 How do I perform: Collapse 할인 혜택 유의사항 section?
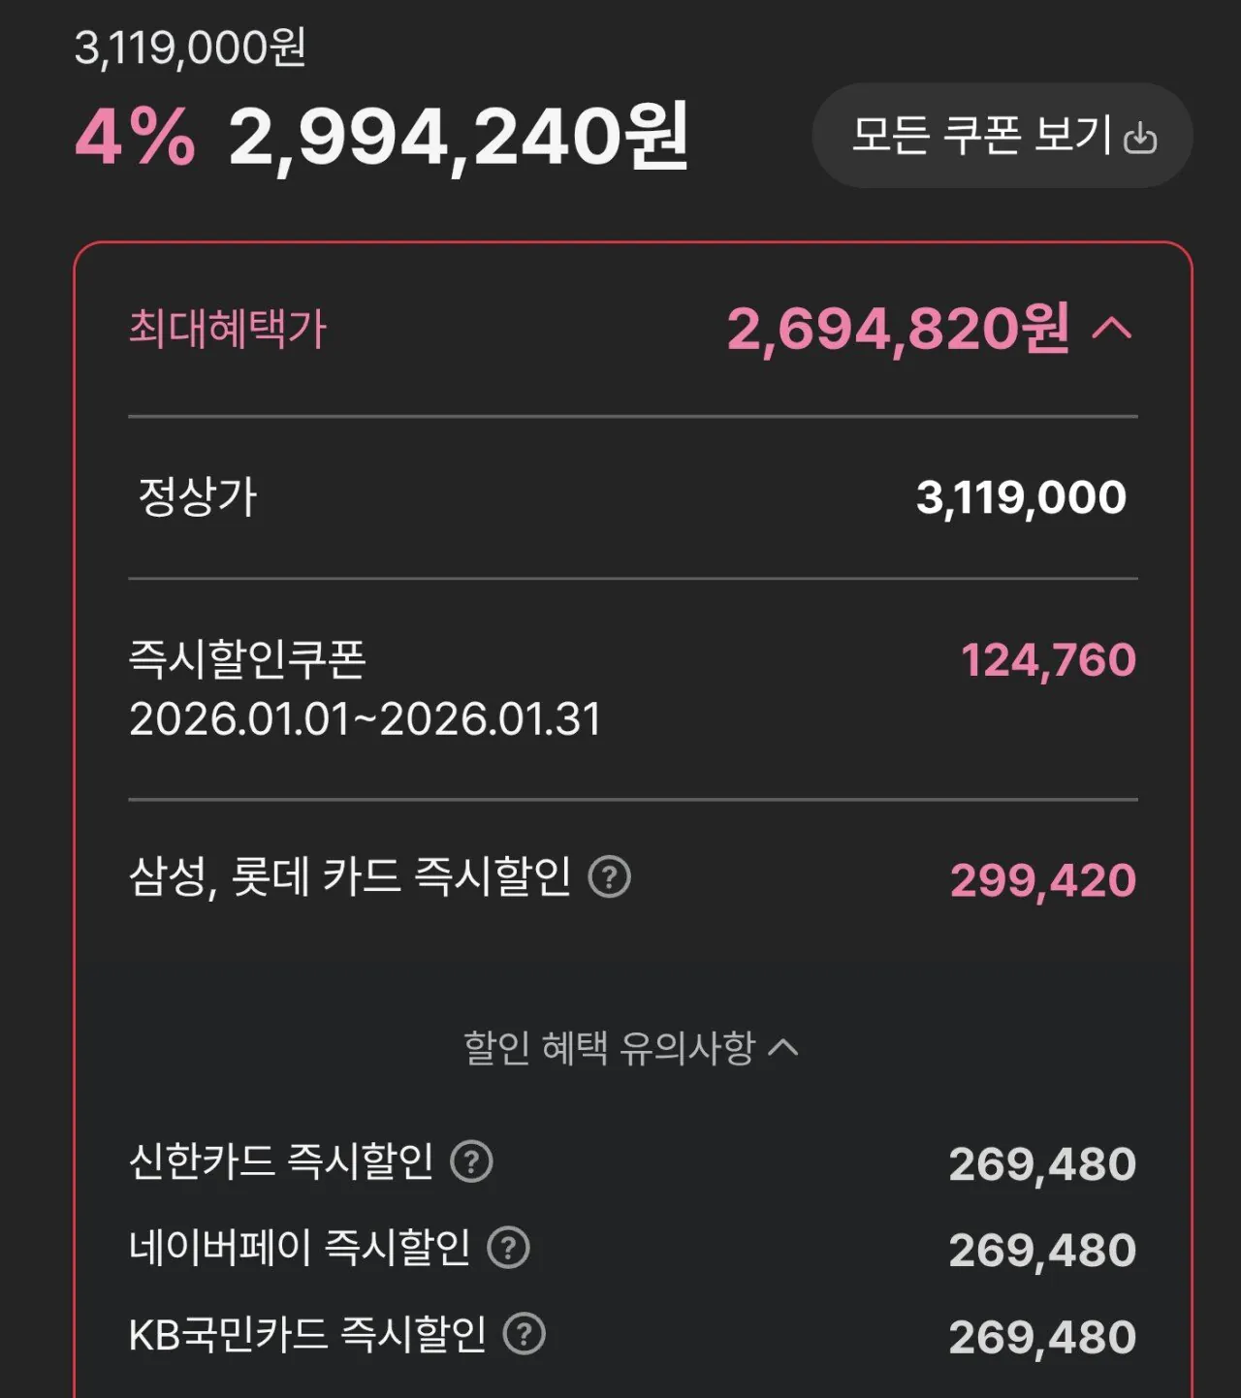click(x=781, y=1047)
